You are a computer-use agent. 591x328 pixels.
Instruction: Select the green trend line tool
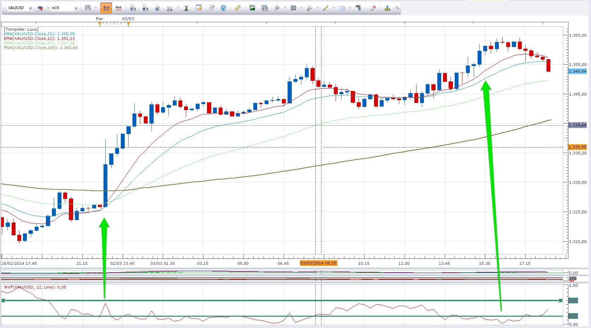point(326,8)
